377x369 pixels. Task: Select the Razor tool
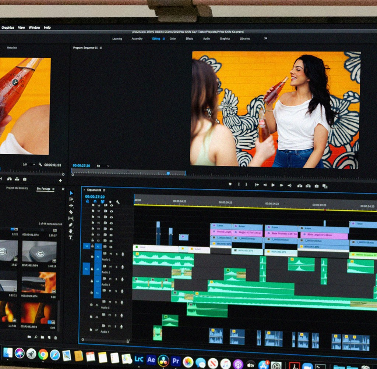(71, 212)
